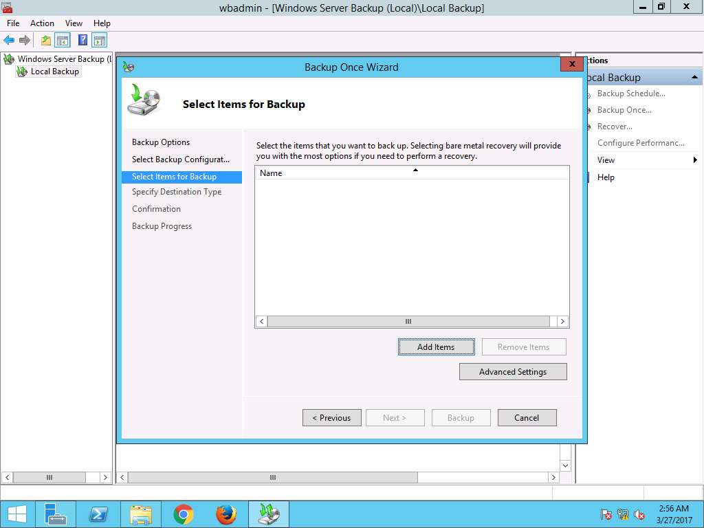Open Server Manager from taskbar
Viewport: 704px width, 528px height.
[56, 514]
